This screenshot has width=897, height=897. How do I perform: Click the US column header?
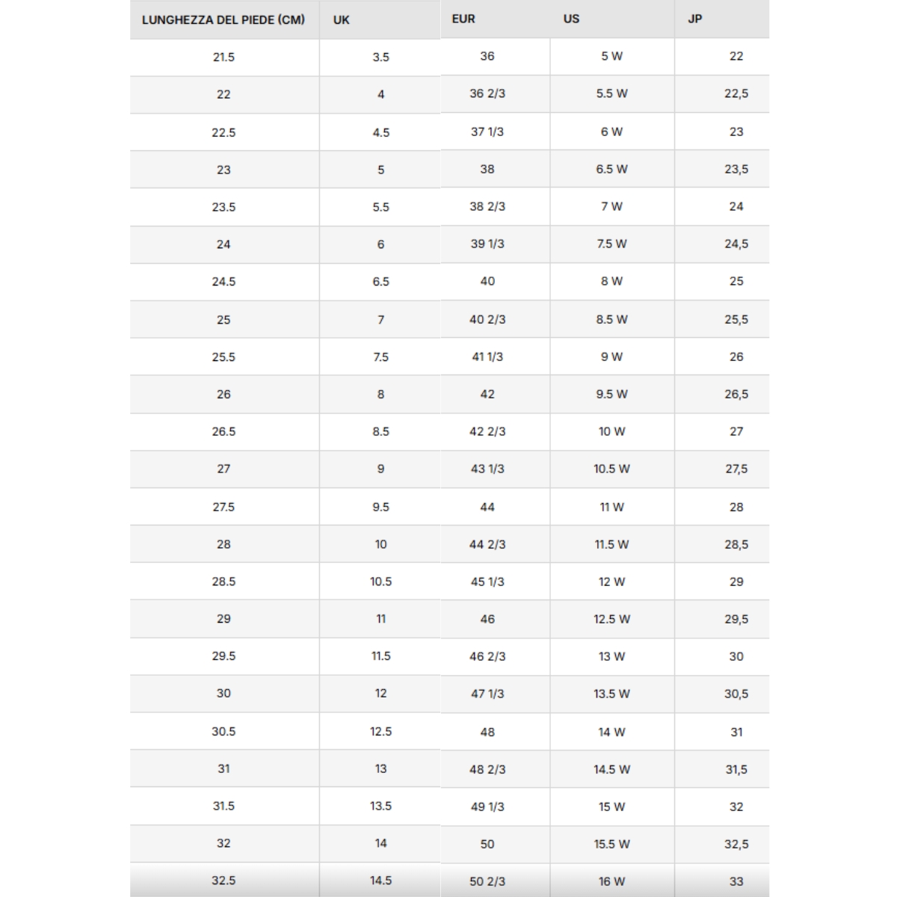coord(571,19)
